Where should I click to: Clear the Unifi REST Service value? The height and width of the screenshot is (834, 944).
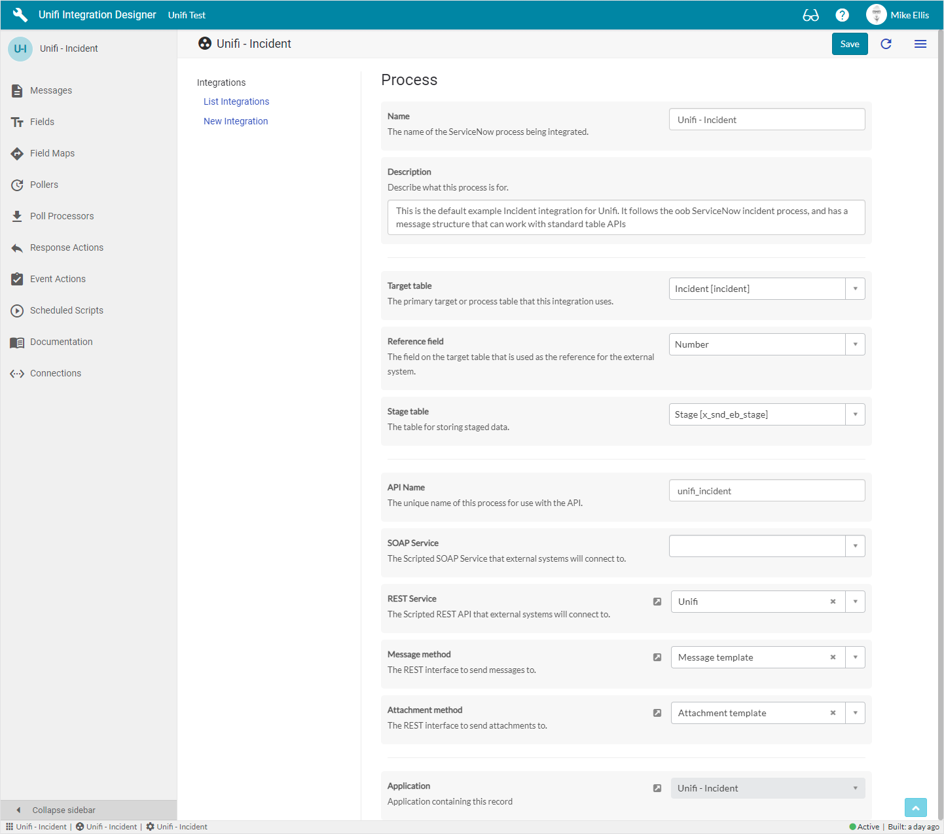pos(833,602)
